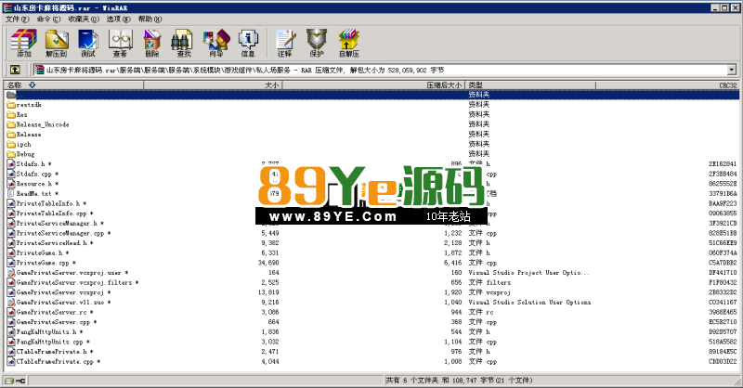Open the Info (信息) toolbar icon
Viewport: 743px width, 388px height.
tap(248, 43)
